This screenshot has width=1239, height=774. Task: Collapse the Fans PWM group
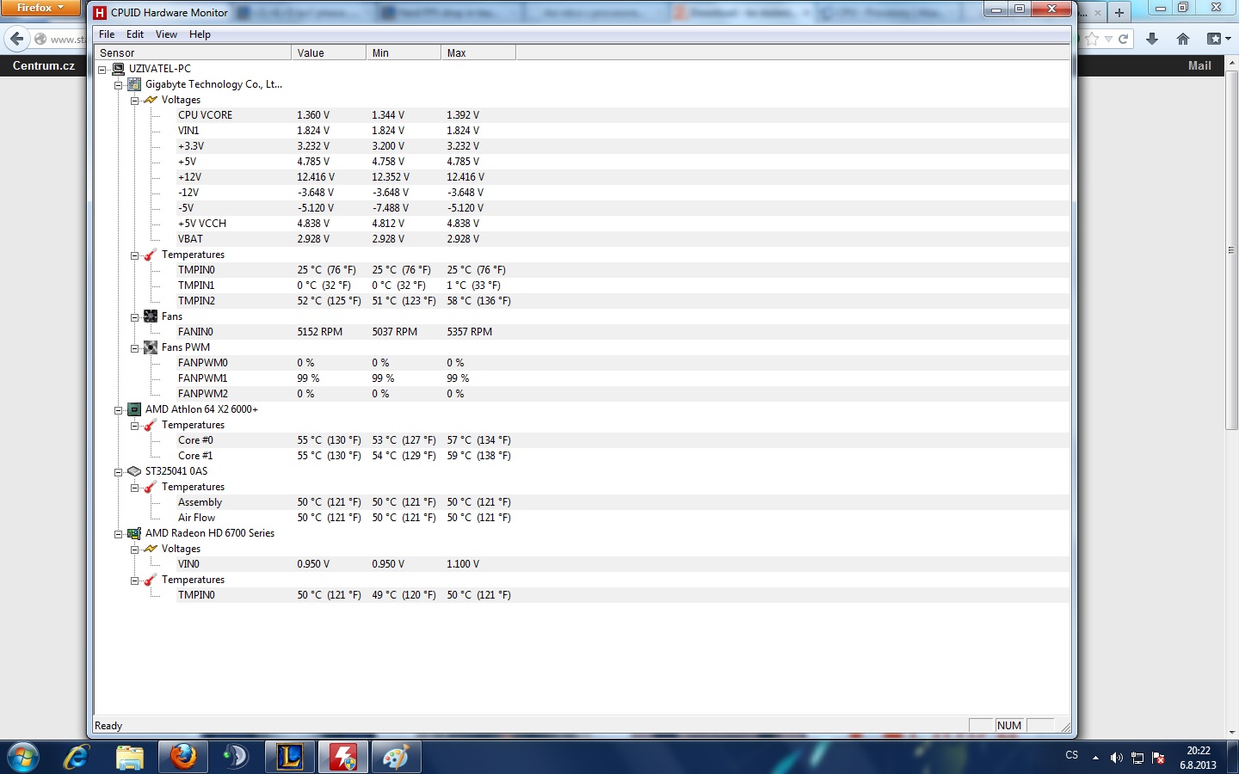point(135,347)
